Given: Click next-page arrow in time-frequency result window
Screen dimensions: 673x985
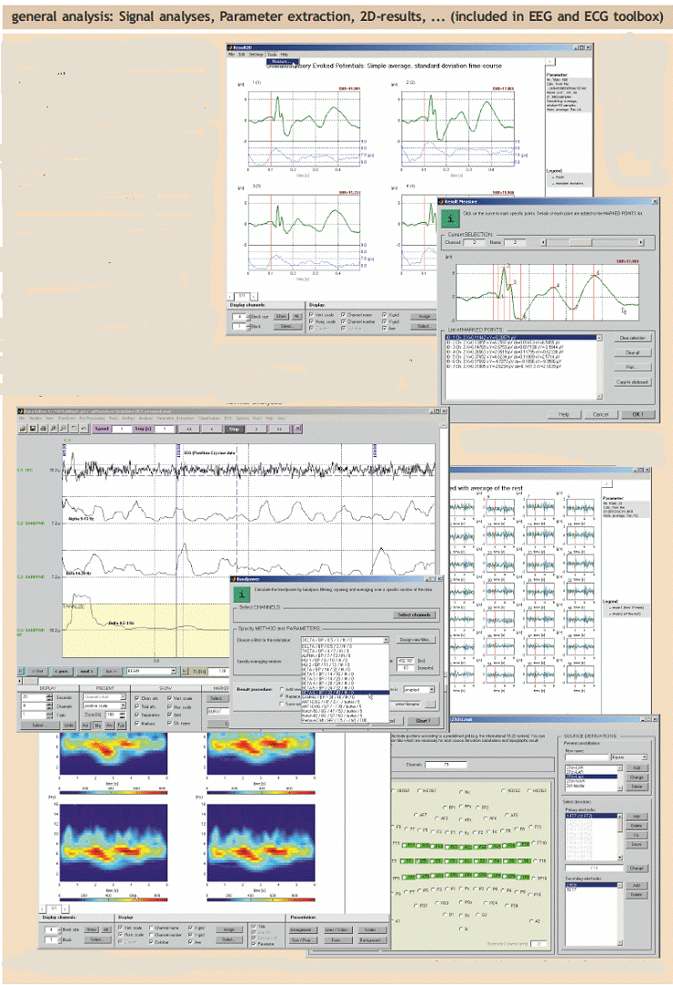Looking at the screenshot, I should pyautogui.click(x=65, y=909).
